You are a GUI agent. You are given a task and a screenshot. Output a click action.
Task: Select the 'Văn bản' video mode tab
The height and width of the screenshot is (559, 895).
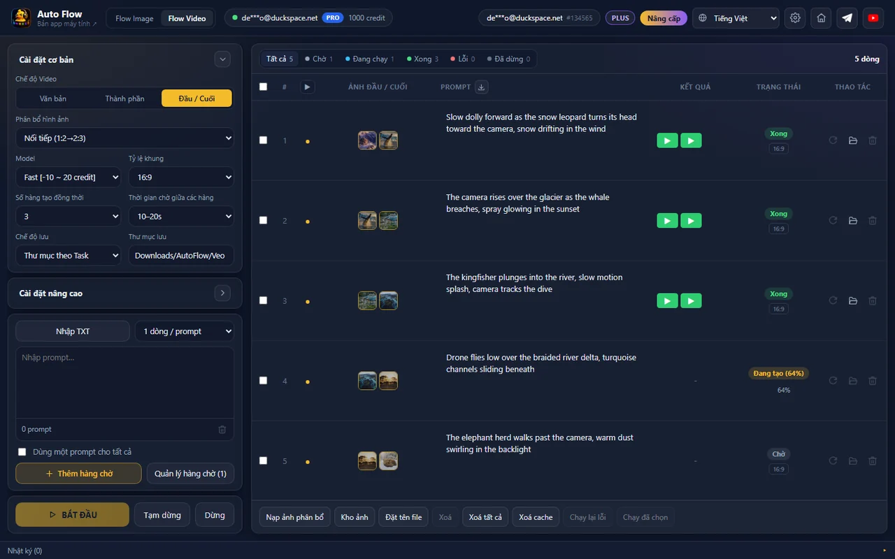point(53,99)
